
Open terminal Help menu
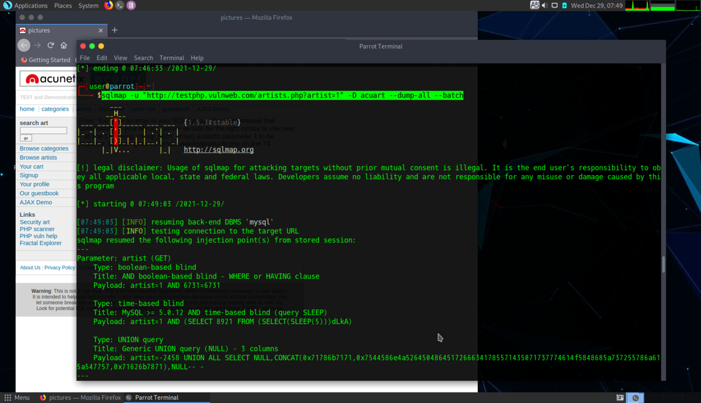tap(197, 58)
